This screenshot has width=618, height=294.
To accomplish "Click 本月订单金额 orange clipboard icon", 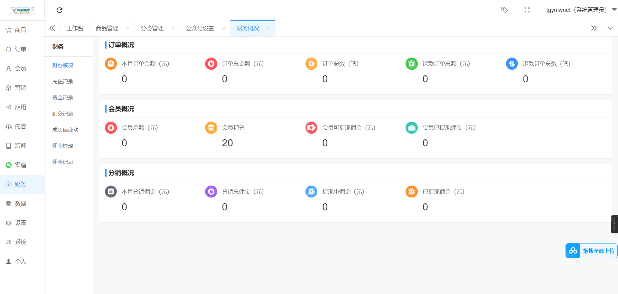I will [x=111, y=64].
